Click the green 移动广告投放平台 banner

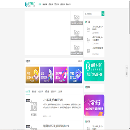click(94, 71)
